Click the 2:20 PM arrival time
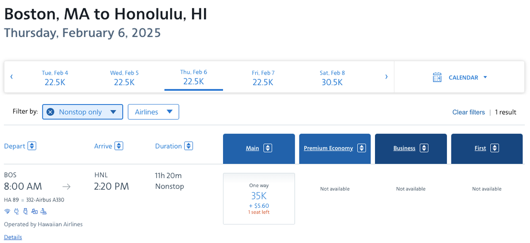The height and width of the screenshot is (243, 530). click(112, 187)
